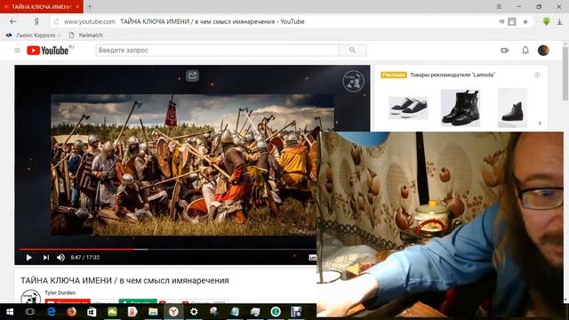Open the Windows Start menu
Screen dimensions: 569x320
click(x=10, y=312)
